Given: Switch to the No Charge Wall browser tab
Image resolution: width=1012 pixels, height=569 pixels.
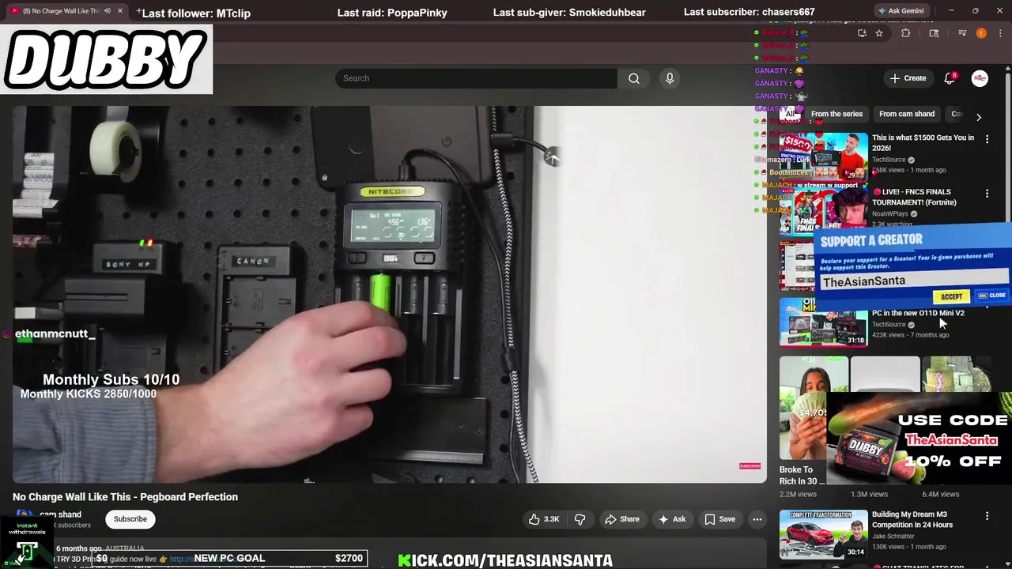Looking at the screenshot, I should 61,11.
